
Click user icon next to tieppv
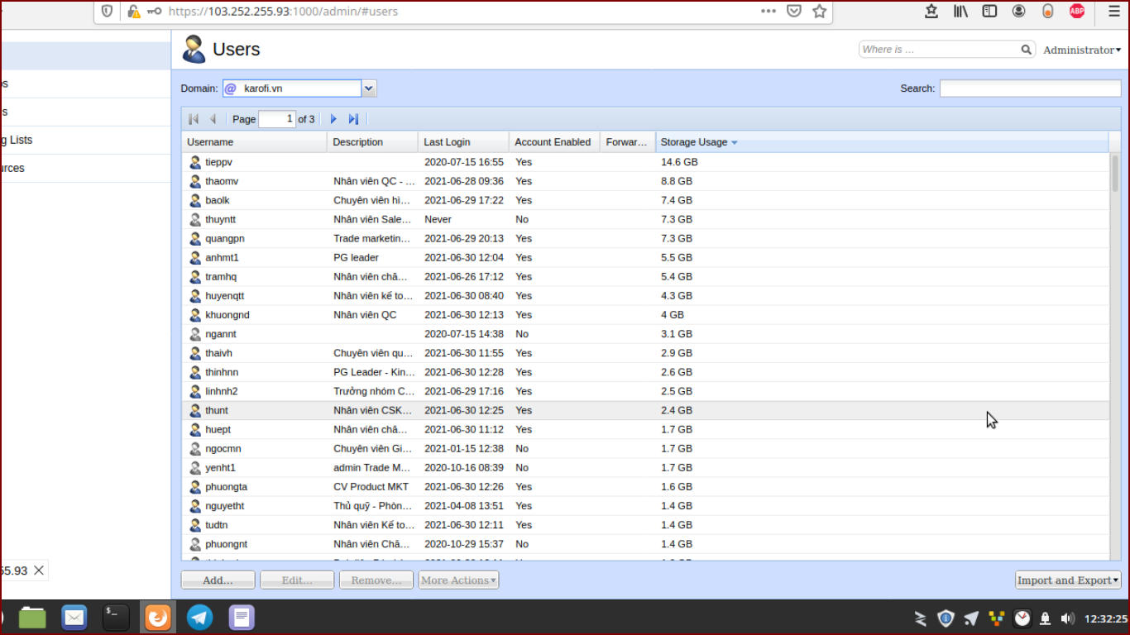point(195,162)
